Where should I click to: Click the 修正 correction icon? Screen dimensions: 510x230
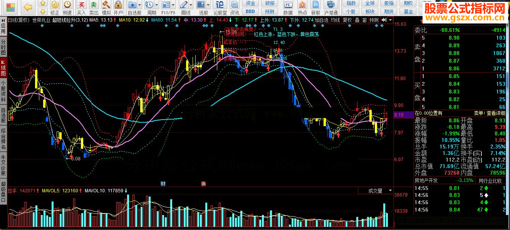55,5
